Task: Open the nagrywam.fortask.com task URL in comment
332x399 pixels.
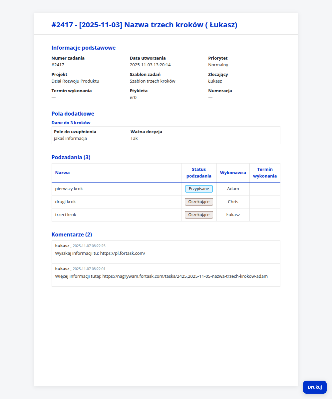Action: 185,276
